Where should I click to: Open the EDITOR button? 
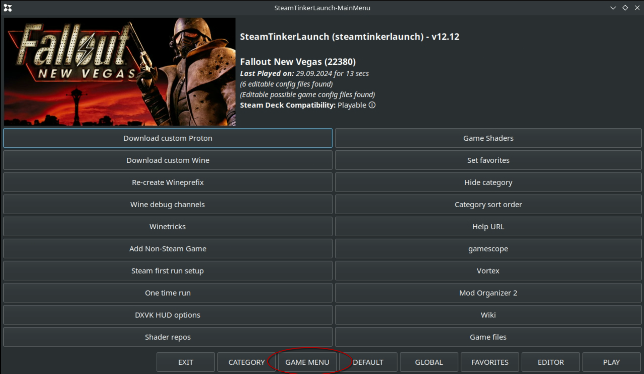pos(550,362)
